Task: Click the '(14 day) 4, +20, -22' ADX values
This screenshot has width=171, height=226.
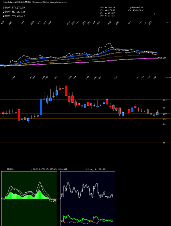Action: [95, 169]
